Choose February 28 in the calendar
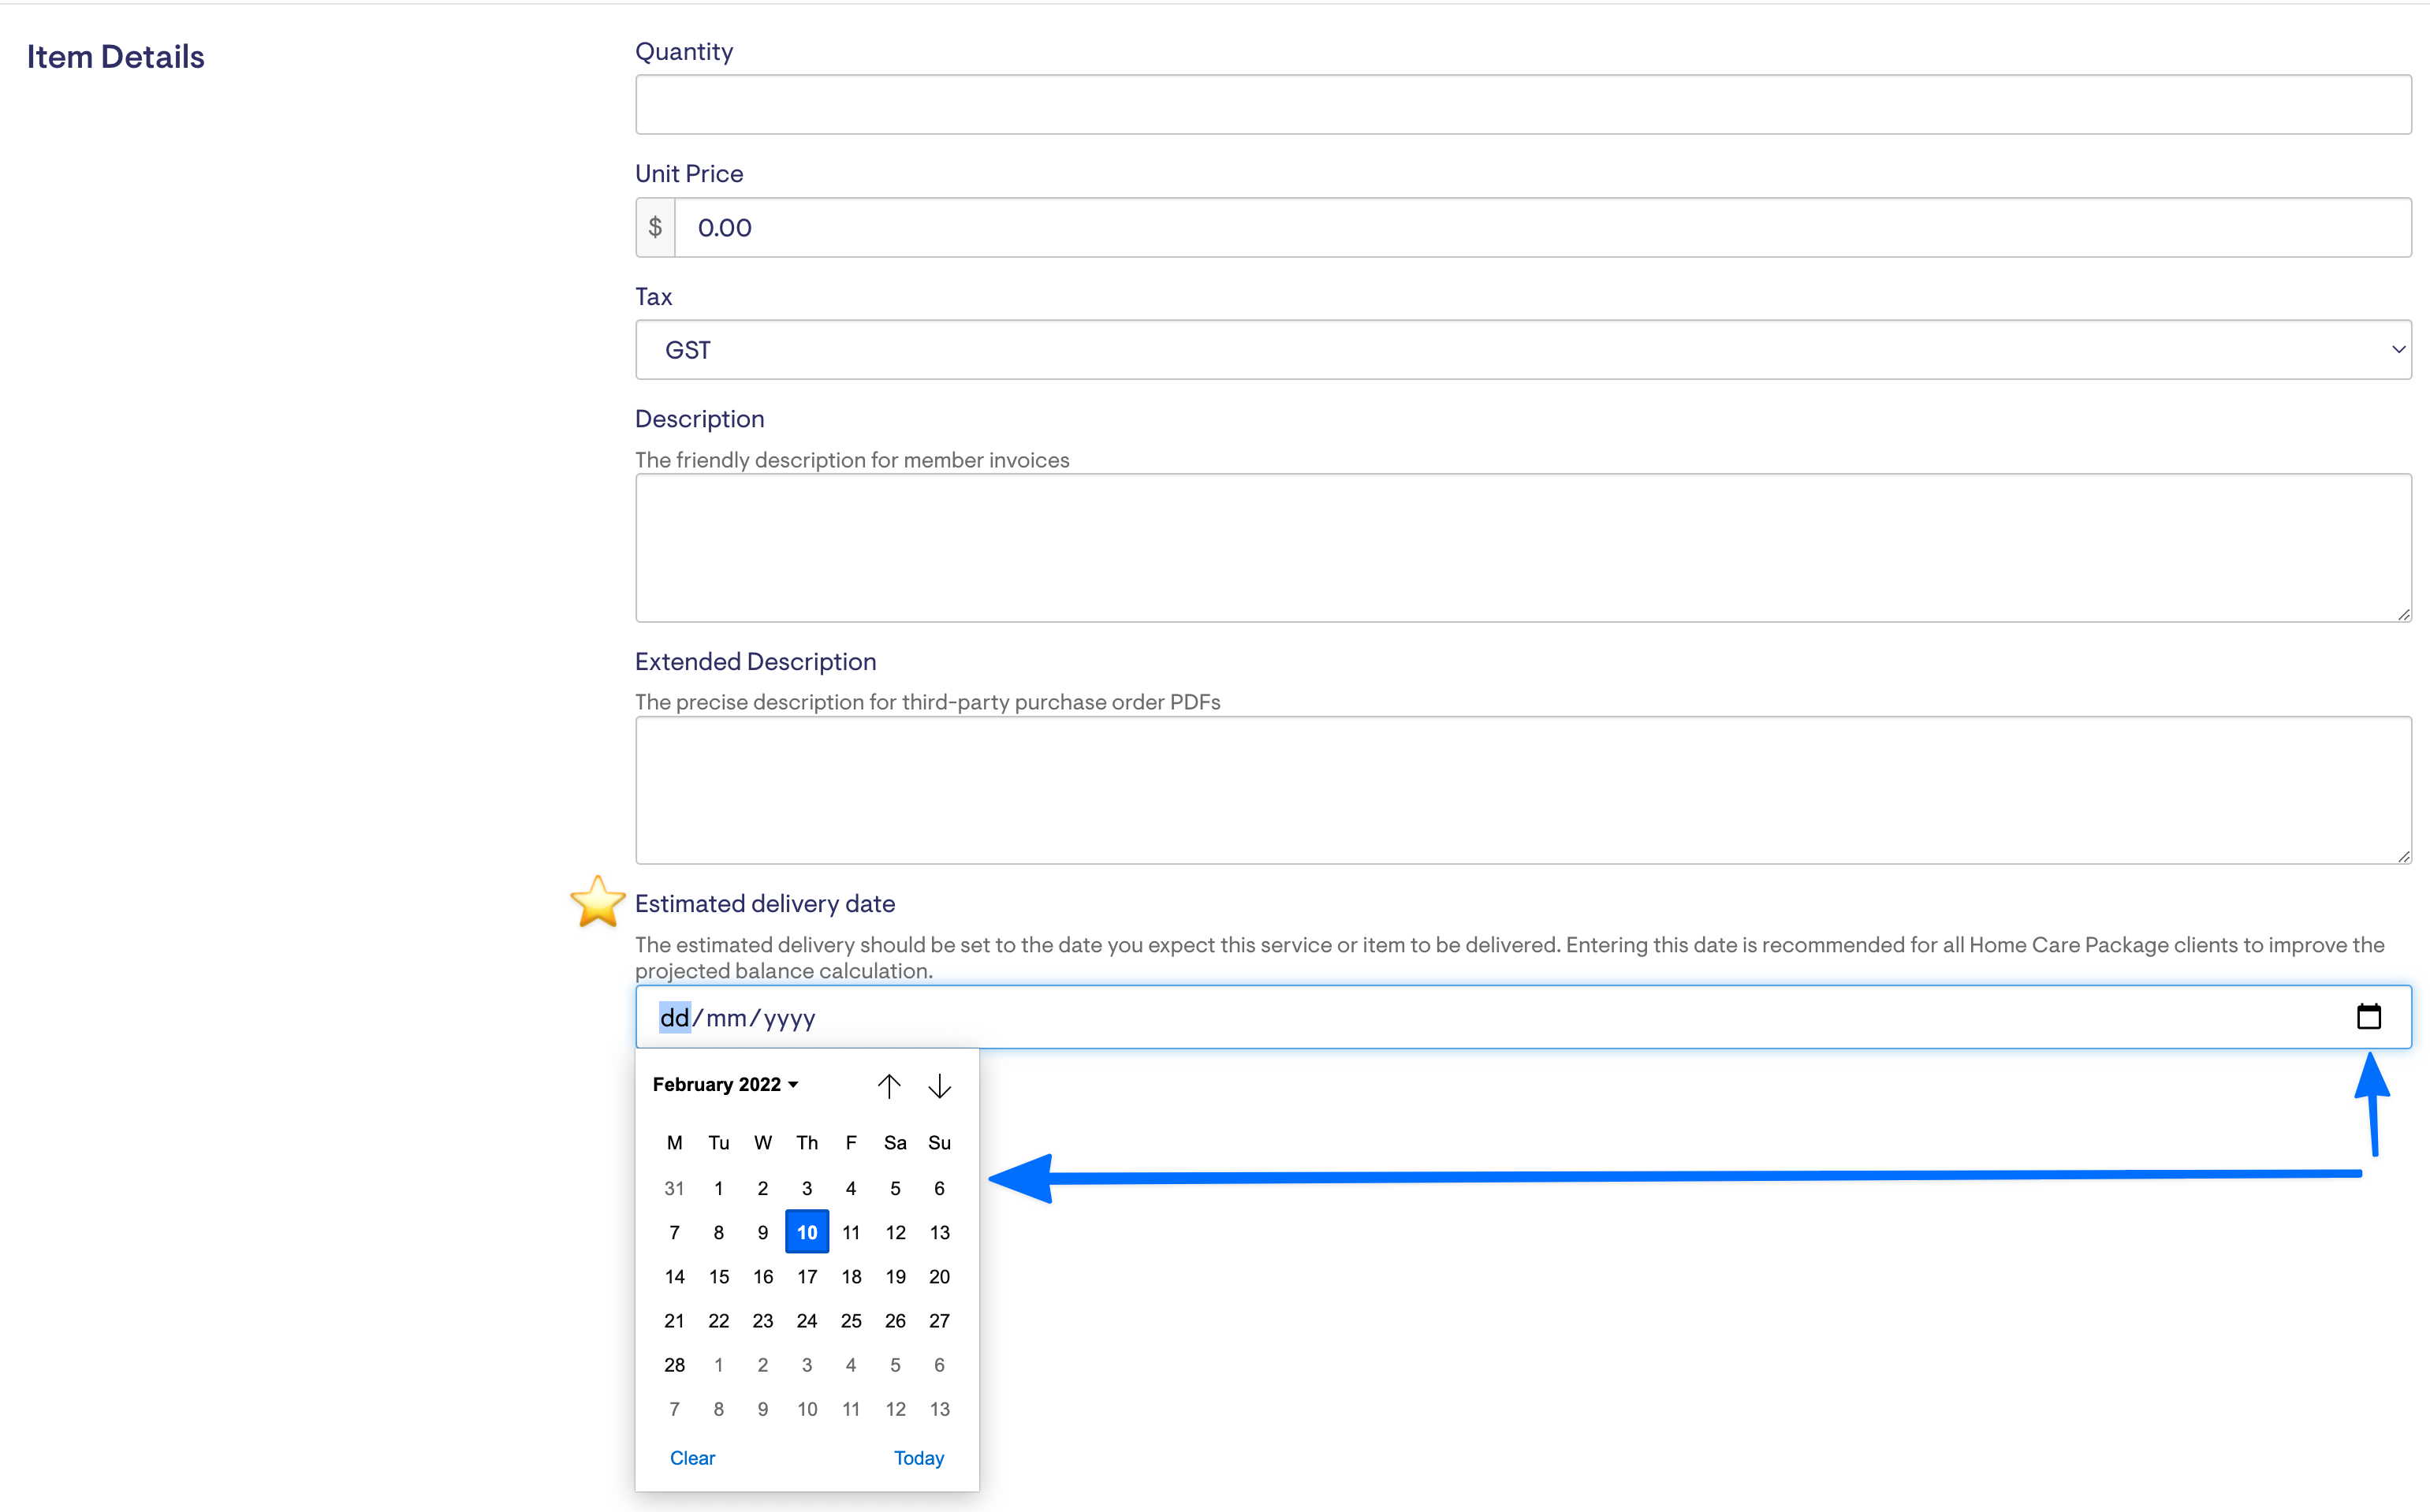 pyautogui.click(x=674, y=1365)
